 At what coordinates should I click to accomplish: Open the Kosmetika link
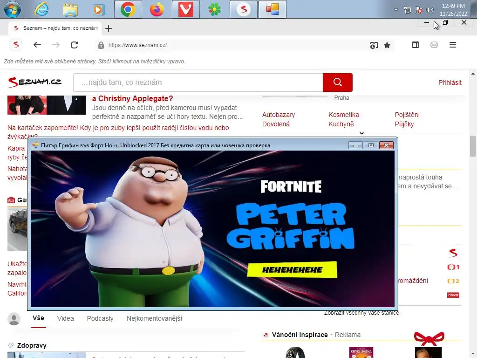coord(343,115)
